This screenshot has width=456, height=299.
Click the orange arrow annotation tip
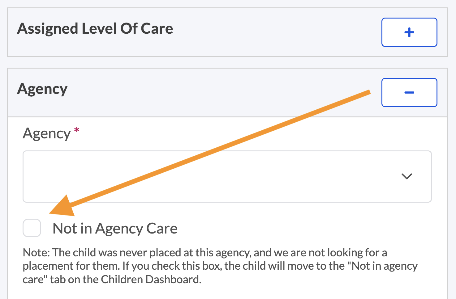(x=53, y=212)
